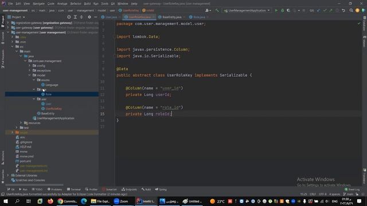Select Scratches and Consoles node
Screen dimensions: 367x206
(30, 180)
